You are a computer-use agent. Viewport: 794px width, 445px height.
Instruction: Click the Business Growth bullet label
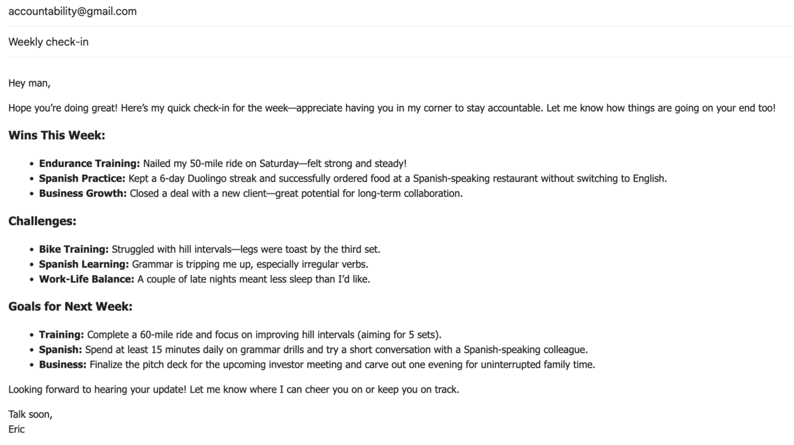pyautogui.click(x=83, y=193)
